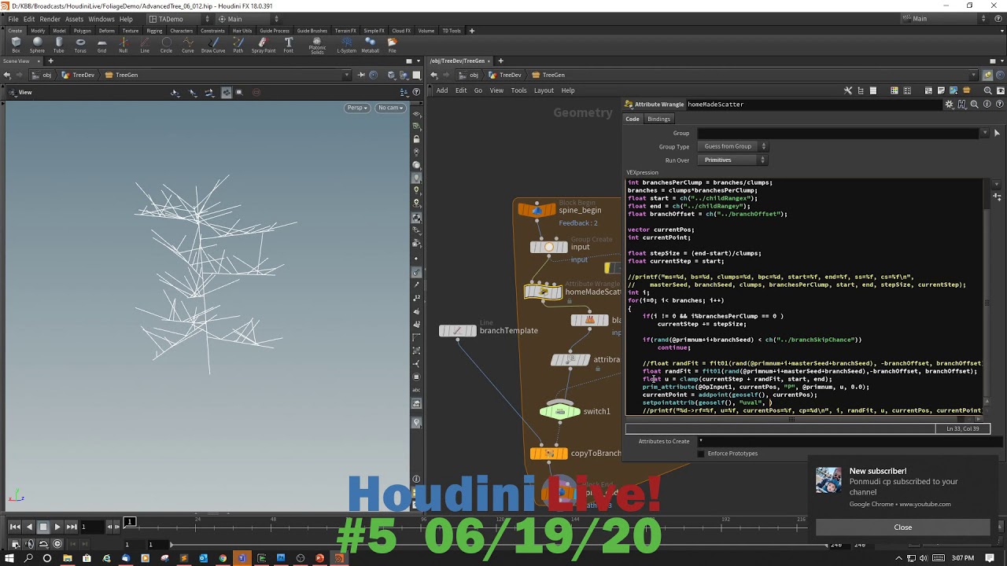This screenshot has height=566, width=1007.
Task: Select the Circle shelf tool
Action: (x=166, y=46)
